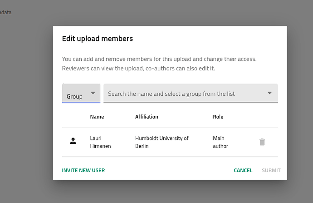Image resolution: width=313 pixels, height=203 pixels.
Task: Click Humboldt University of Berlin affiliation
Action: coord(161,142)
